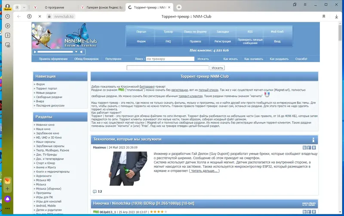Open the Yandex home Я icon
The image size is (344, 216).
(x=29, y=16)
